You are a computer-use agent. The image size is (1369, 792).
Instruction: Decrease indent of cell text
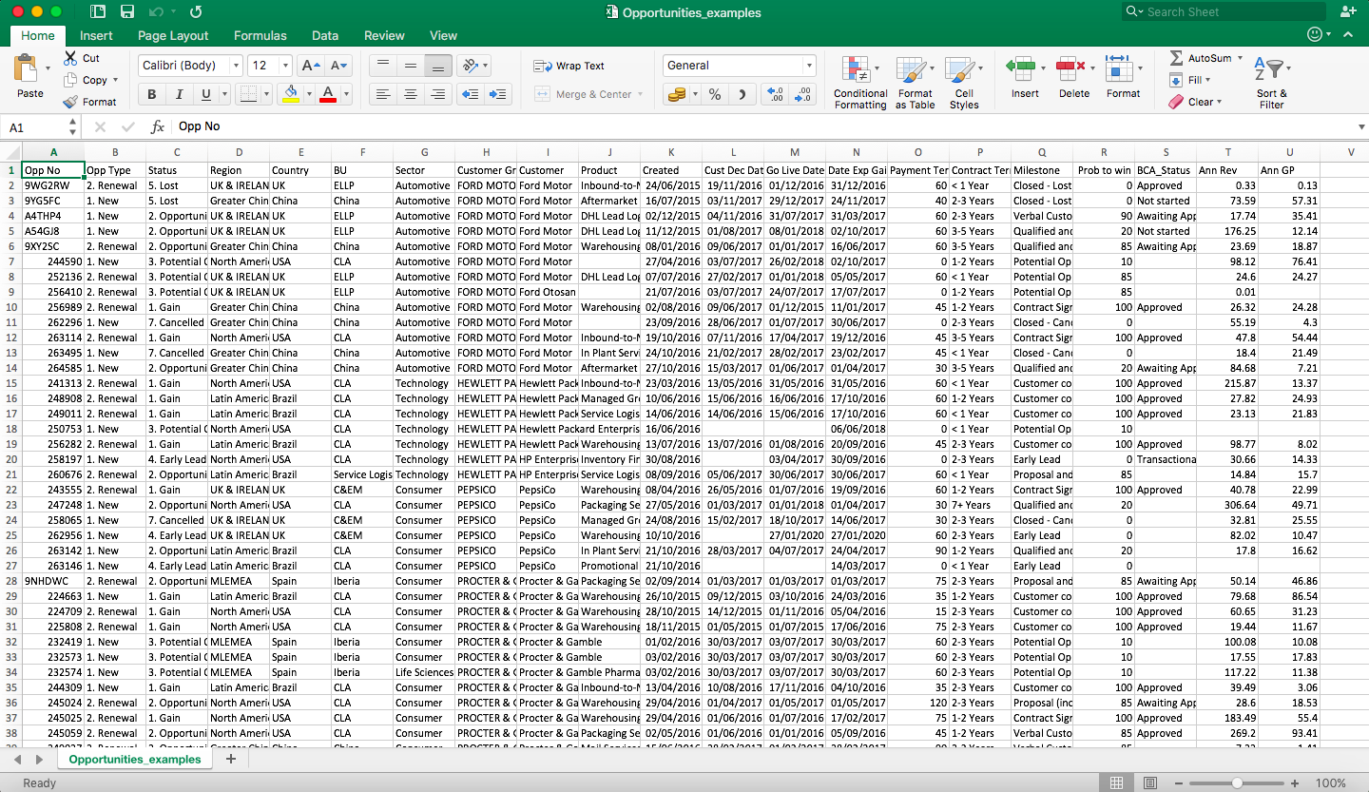[x=470, y=94]
